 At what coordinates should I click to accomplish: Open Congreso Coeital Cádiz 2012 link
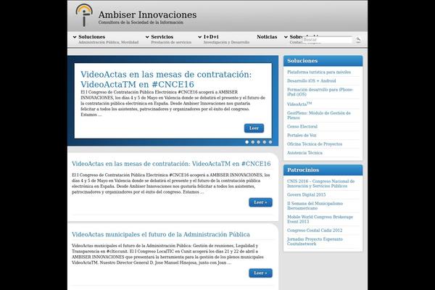point(315,231)
